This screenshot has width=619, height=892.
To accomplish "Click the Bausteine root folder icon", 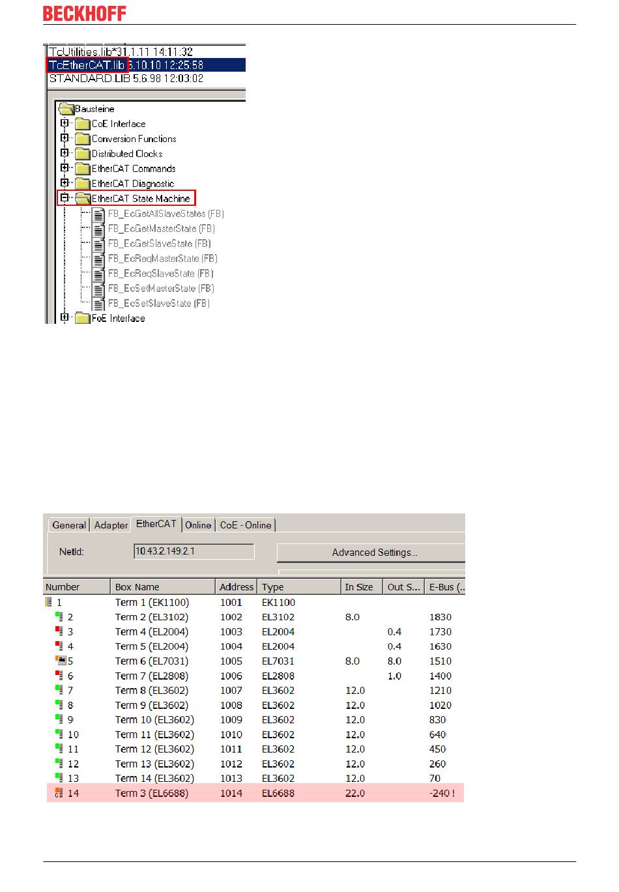I will click(x=66, y=109).
